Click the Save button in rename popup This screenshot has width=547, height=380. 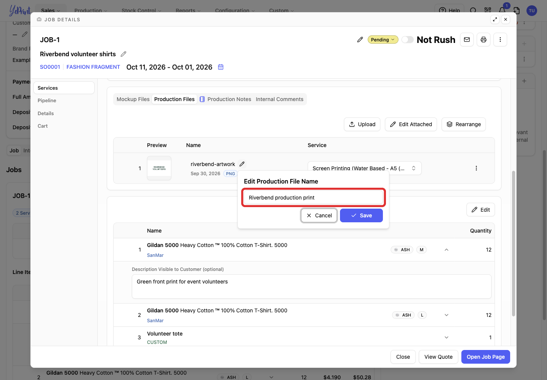click(361, 215)
